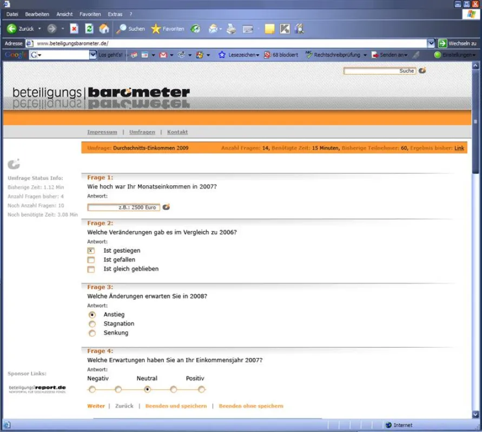Select the 'Positiv' scale radio button
The height and width of the screenshot is (432, 482).
[x=201, y=389]
